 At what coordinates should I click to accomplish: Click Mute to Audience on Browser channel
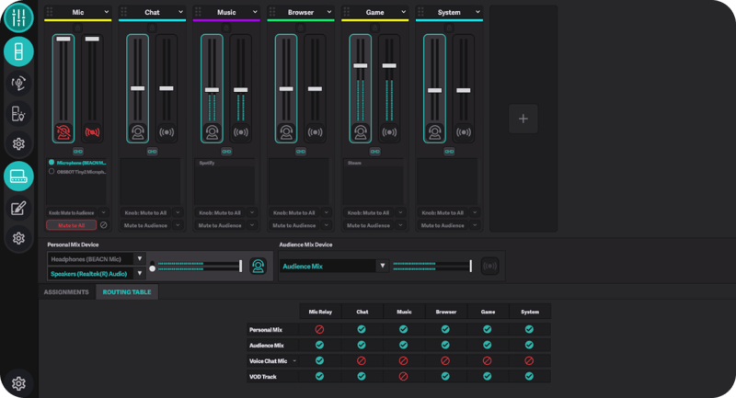[x=301, y=224]
